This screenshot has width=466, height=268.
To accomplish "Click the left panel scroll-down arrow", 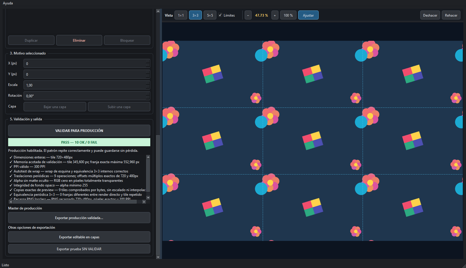I will click(158, 257).
